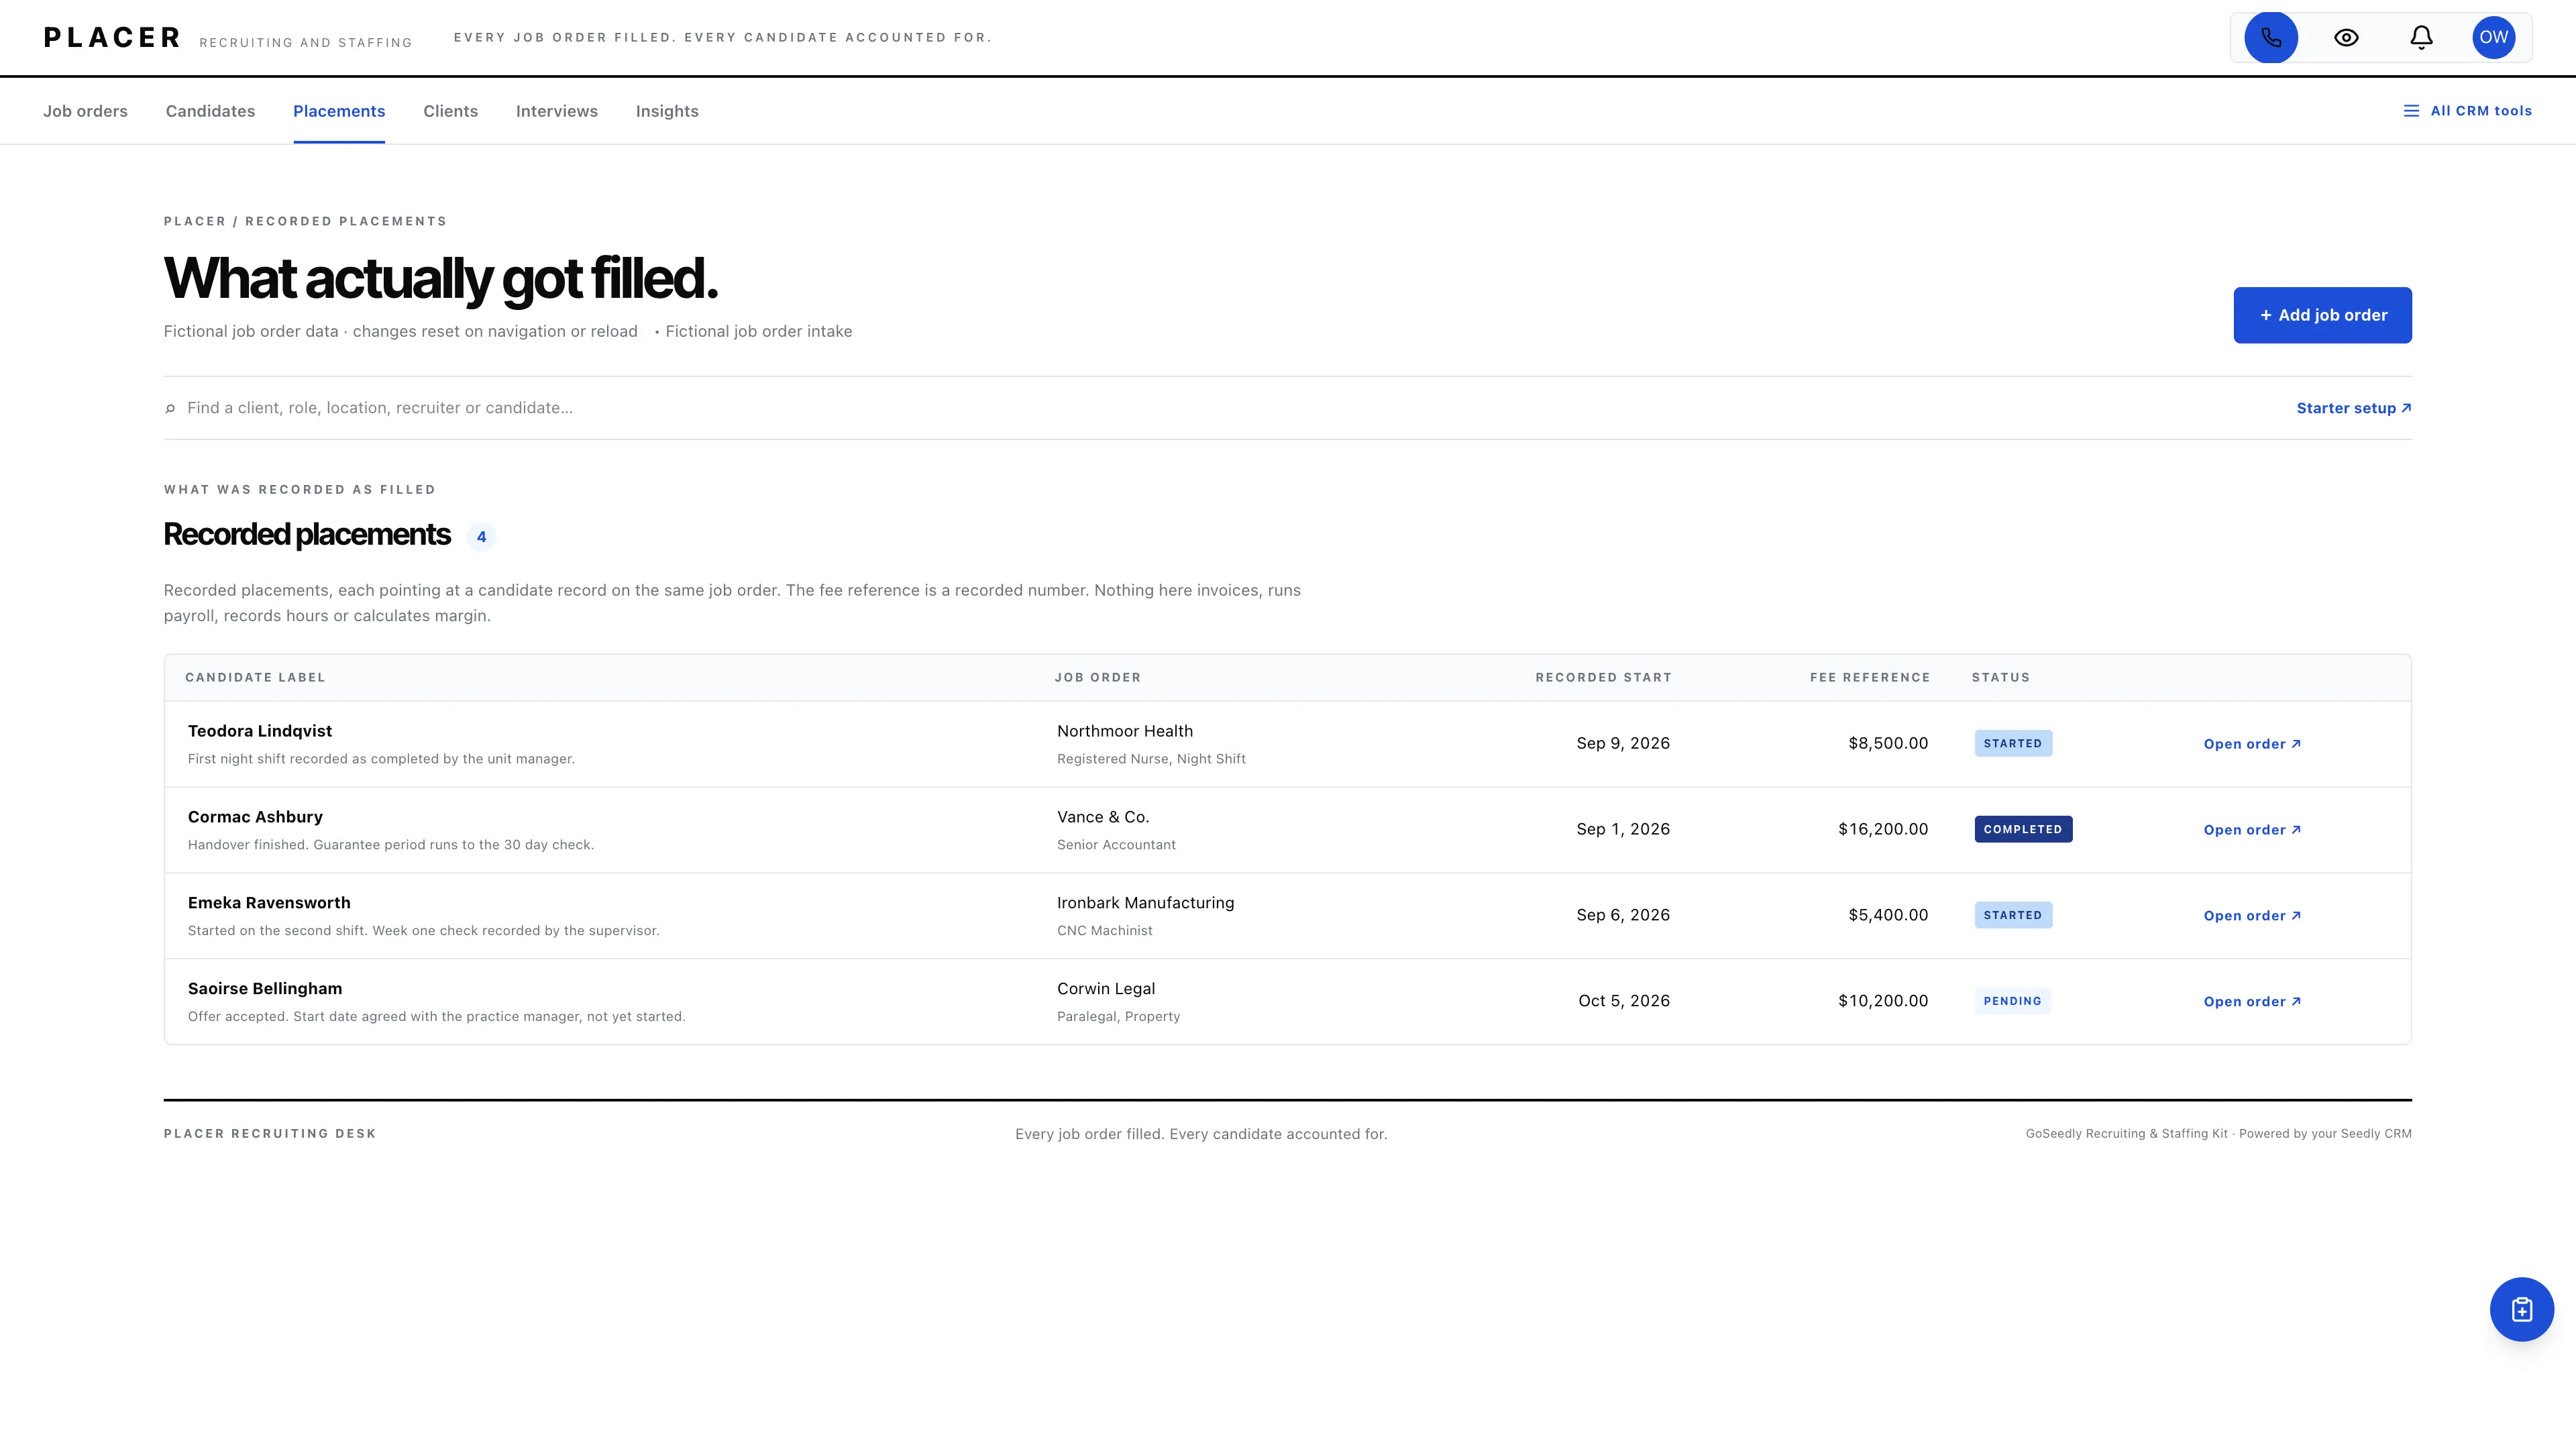Click the Placer Recruiting Desk footer text
The height and width of the screenshot is (1449, 2576).
[270, 1134]
